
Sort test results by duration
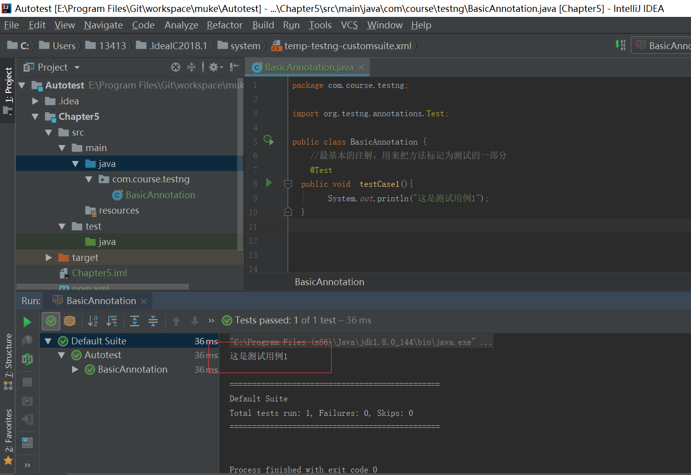pos(112,321)
